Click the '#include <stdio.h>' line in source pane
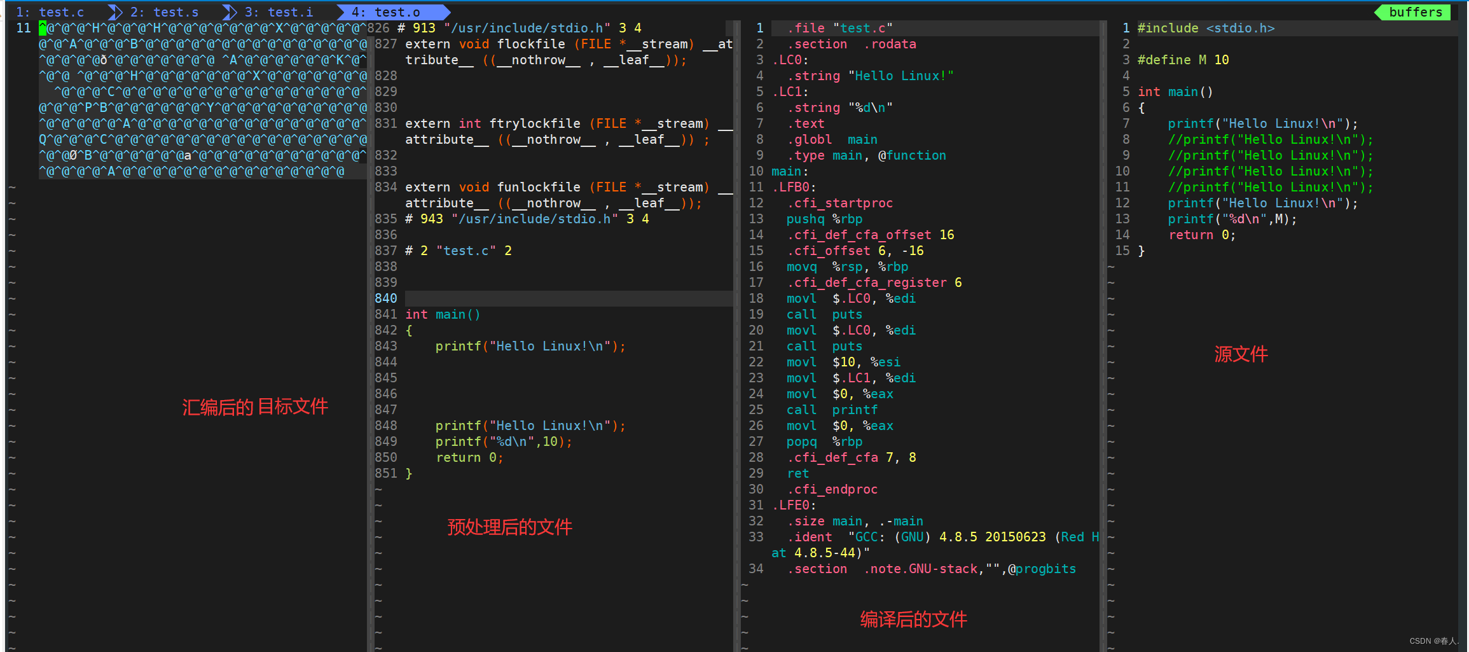Image resolution: width=1469 pixels, height=652 pixels. [x=1206, y=28]
